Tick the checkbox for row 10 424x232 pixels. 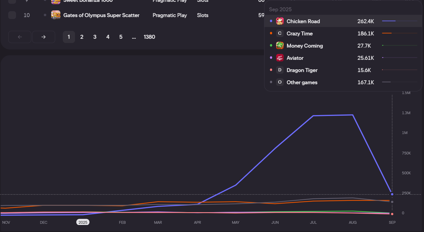coord(12,15)
